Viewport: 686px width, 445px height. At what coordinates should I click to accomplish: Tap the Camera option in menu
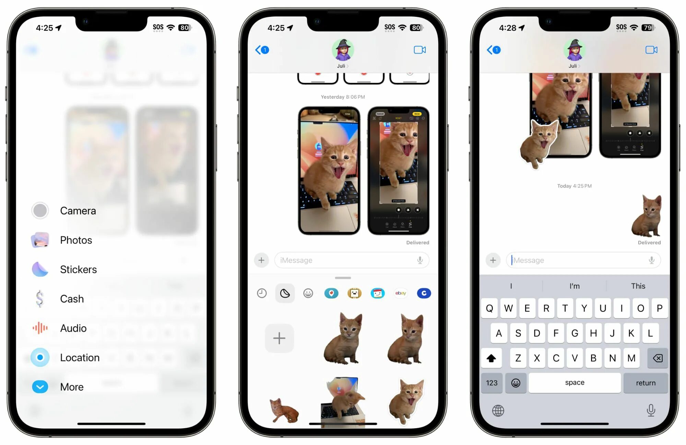point(77,210)
